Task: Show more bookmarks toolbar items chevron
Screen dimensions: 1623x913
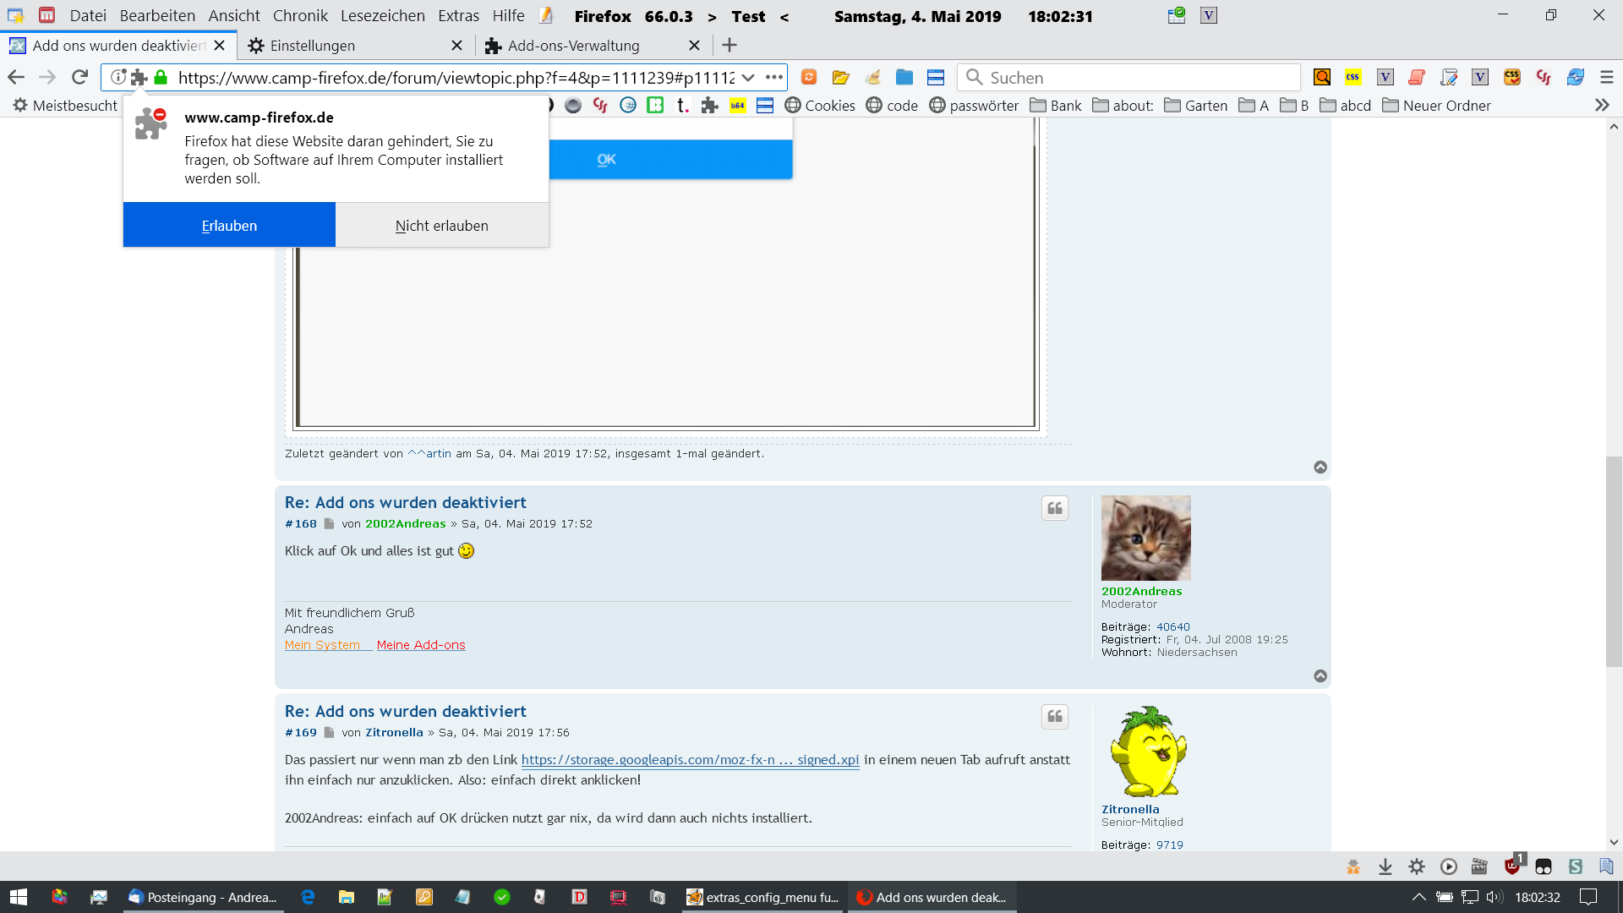Action: pyautogui.click(x=1602, y=106)
